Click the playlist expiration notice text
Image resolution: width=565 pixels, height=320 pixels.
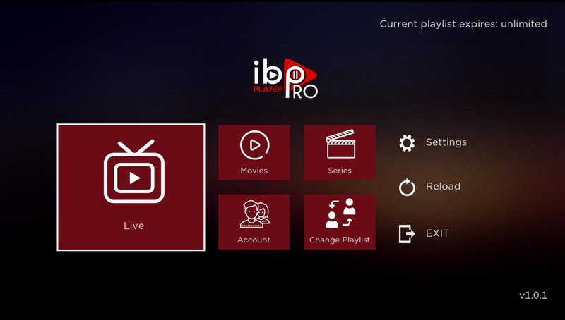[463, 24]
